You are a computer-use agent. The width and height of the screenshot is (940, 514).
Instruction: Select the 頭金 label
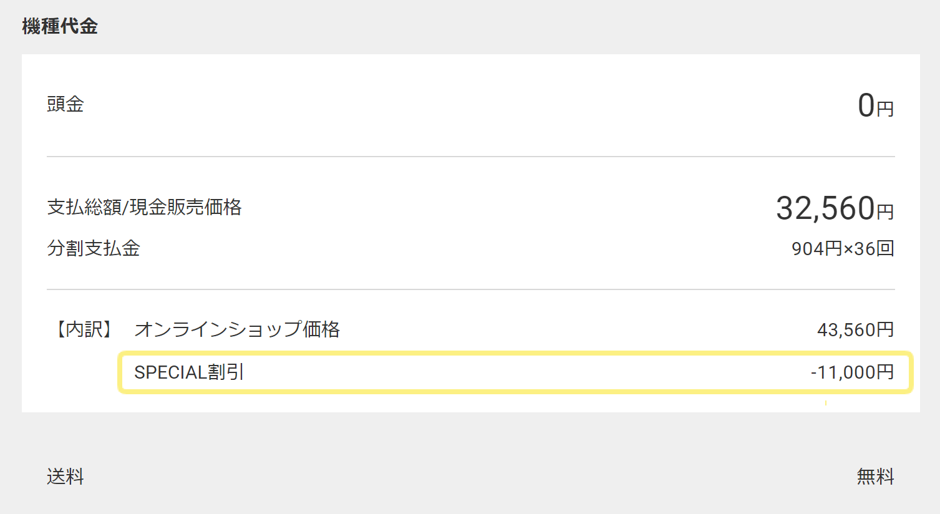click(65, 104)
